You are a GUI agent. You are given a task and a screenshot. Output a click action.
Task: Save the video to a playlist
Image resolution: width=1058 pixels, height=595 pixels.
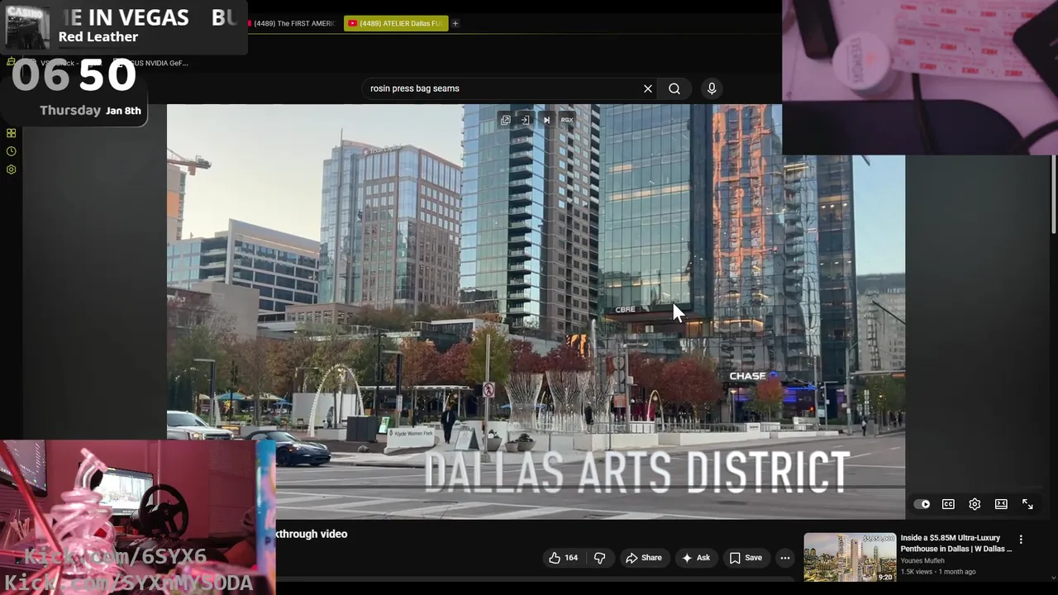[x=746, y=558]
